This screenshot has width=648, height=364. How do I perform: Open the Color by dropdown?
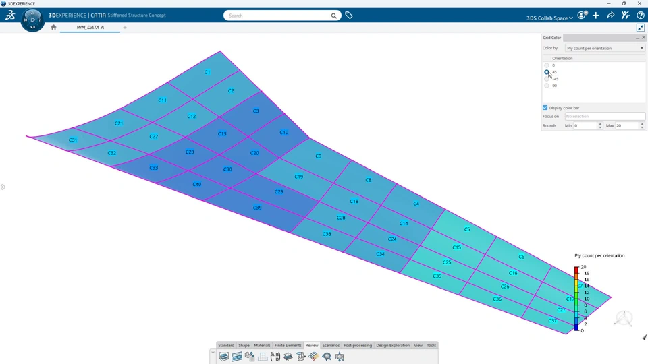click(x=605, y=48)
